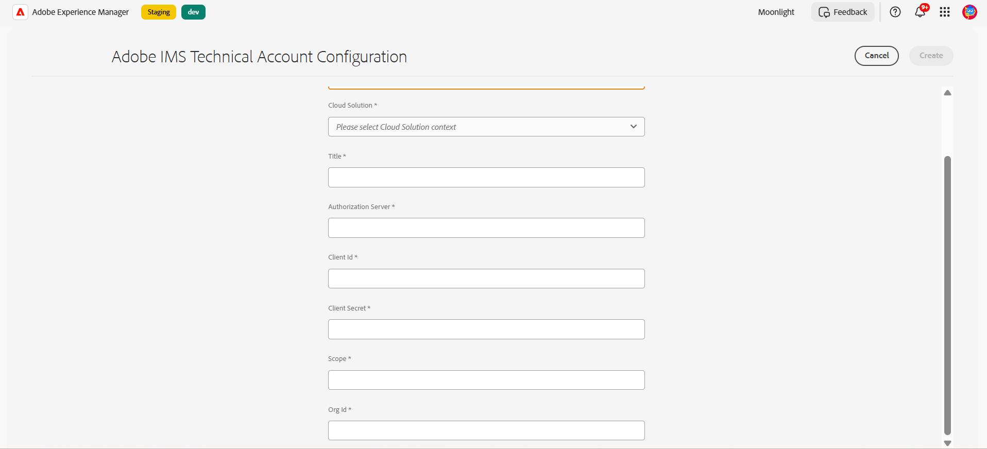987x449 pixels.
Task: Select the Scope text box
Action: click(486, 380)
